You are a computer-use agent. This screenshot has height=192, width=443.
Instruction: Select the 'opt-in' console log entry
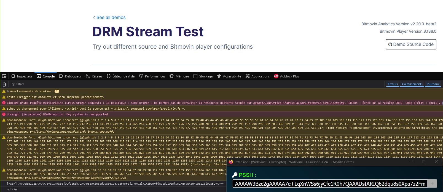pyautogui.click(x=12, y=189)
